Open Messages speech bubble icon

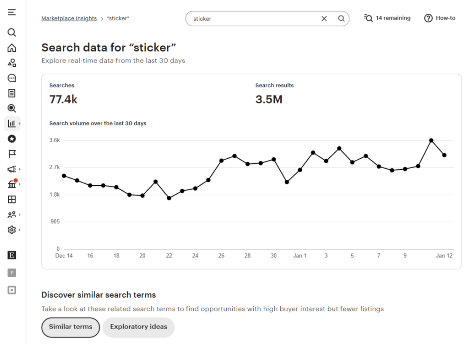12,78
